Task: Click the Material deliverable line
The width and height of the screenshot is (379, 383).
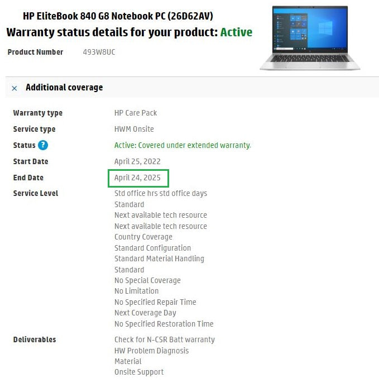Action: point(128,361)
